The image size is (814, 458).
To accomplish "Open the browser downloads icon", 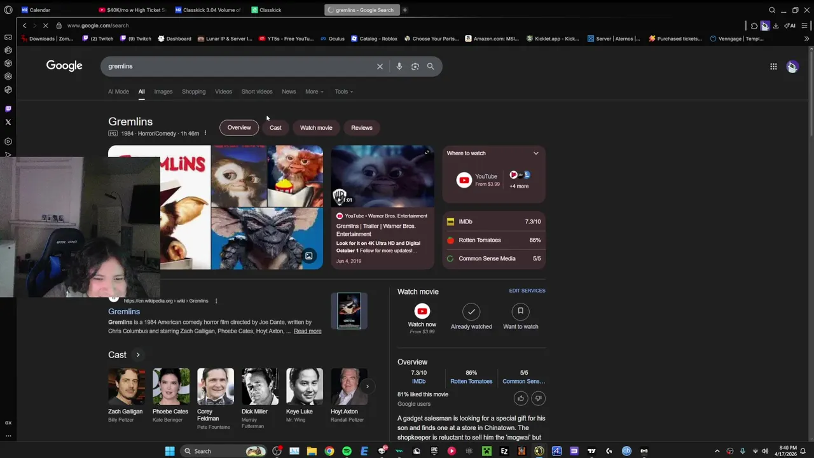I will [776, 25].
